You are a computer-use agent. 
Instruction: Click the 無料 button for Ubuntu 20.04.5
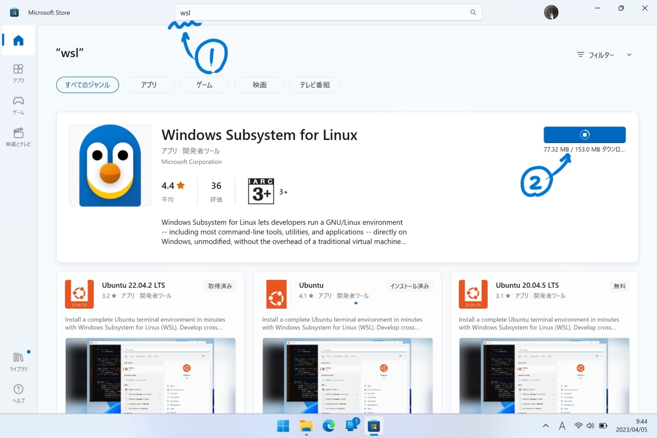(619, 286)
